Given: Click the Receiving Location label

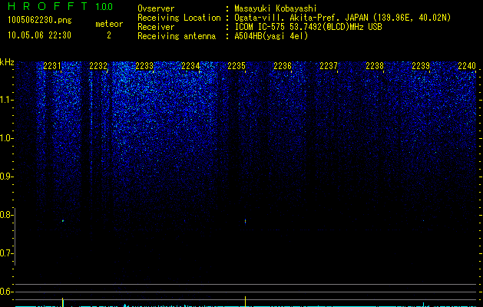Looking at the screenshot, I should [179, 18].
